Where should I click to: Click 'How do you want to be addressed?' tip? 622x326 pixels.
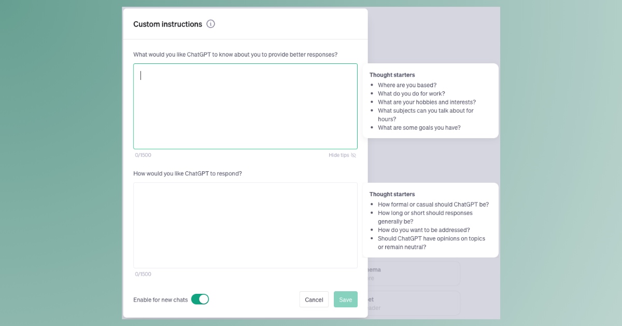point(423,230)
